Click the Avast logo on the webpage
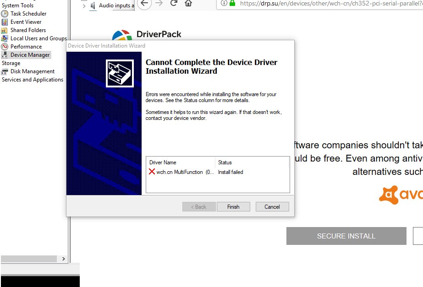The image size is (423, 287). pos(401,195)
